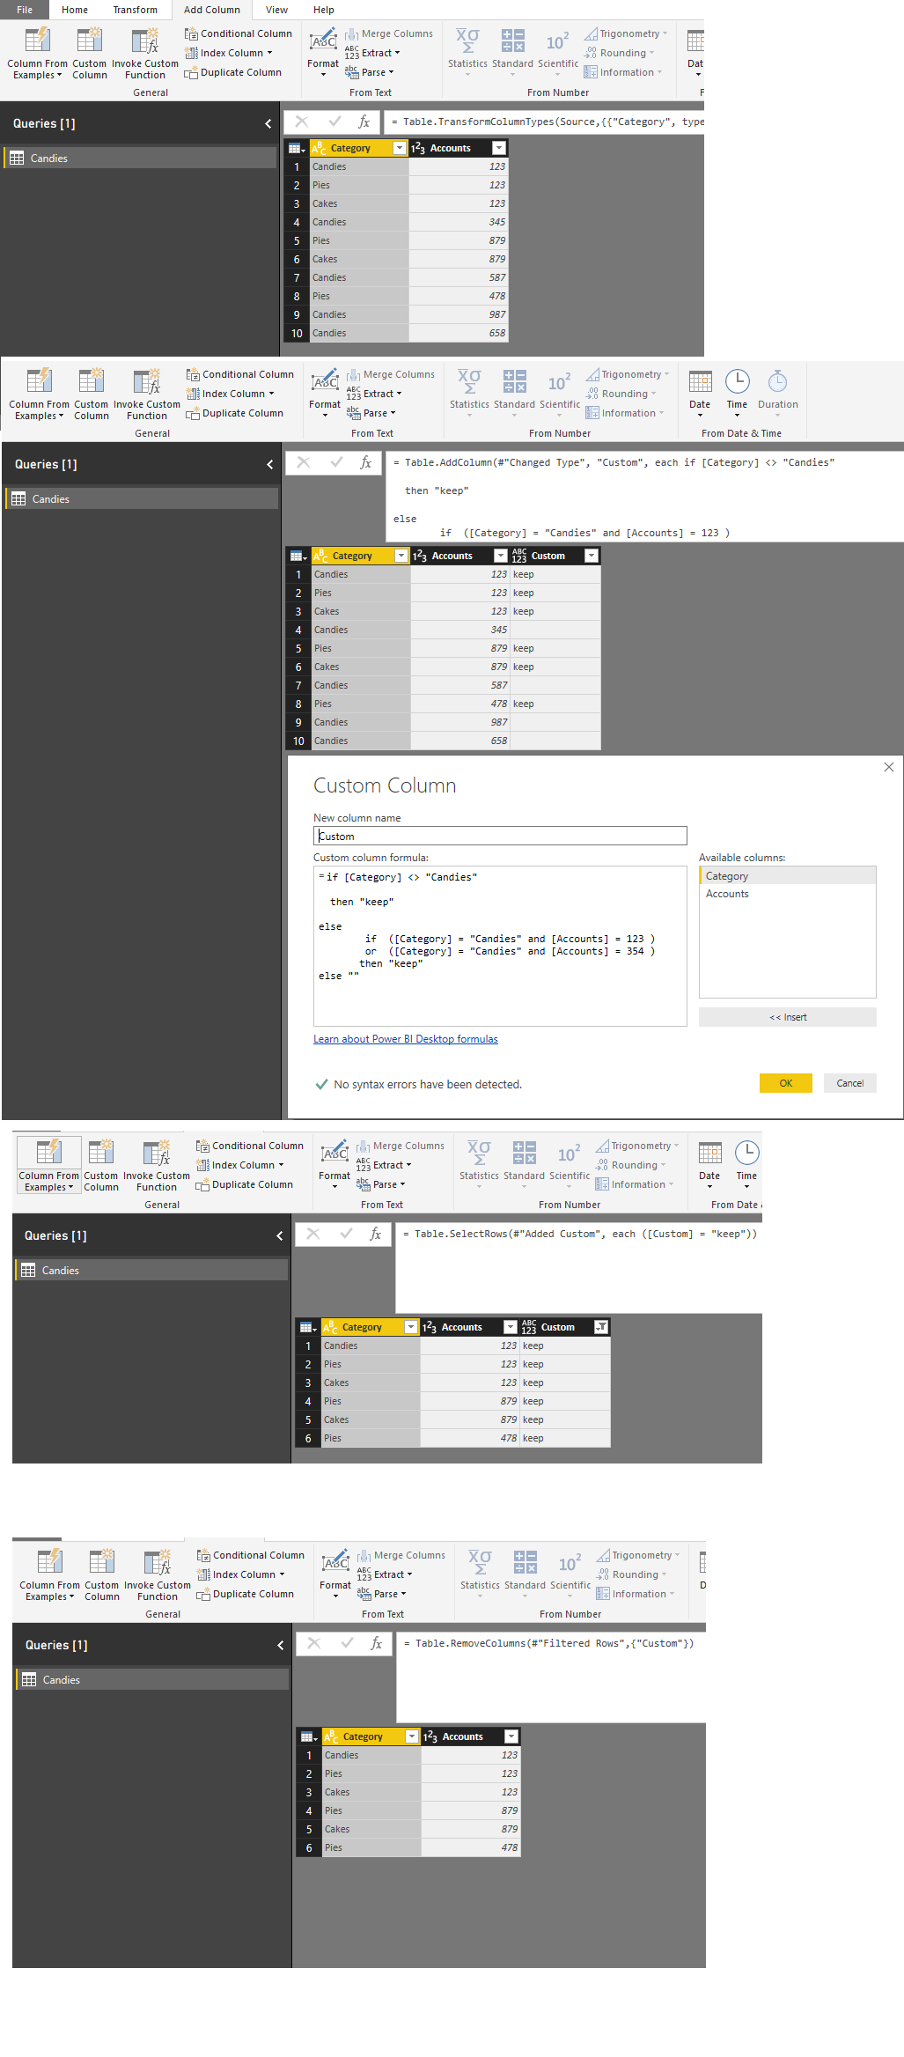Click Trigonometry in Table.AddColumn ribbon
The height and width of the screenshot is (2057, 904).
coord(628,374)
